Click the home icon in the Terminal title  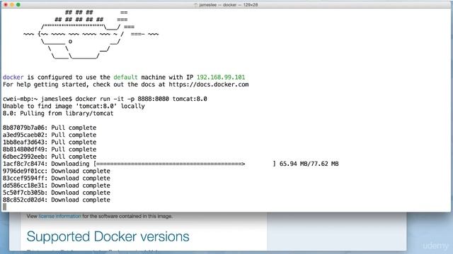(195, 5)
